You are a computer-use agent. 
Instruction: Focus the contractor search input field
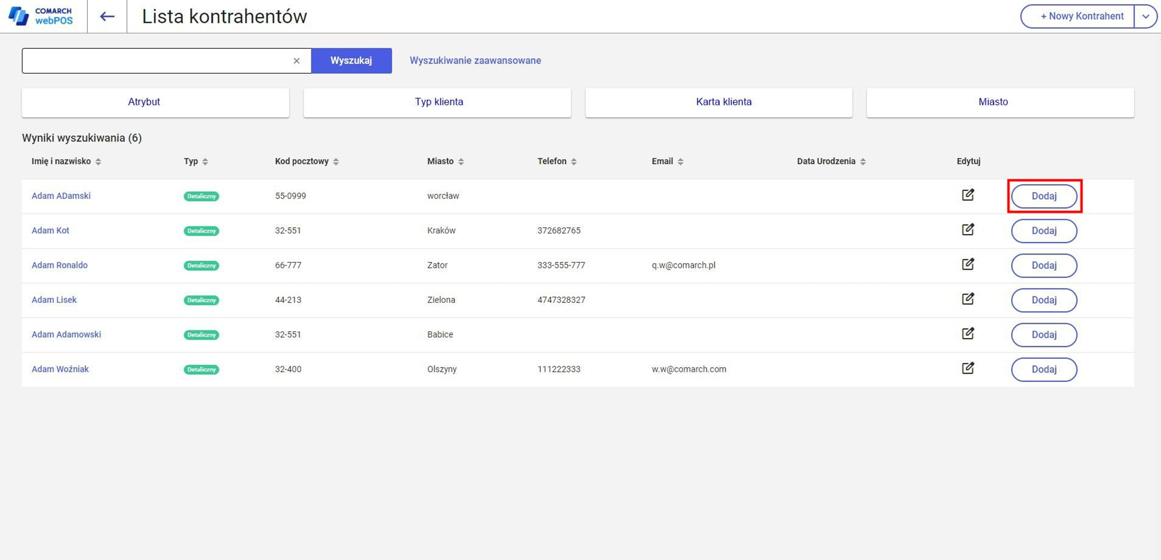[156, 61]
